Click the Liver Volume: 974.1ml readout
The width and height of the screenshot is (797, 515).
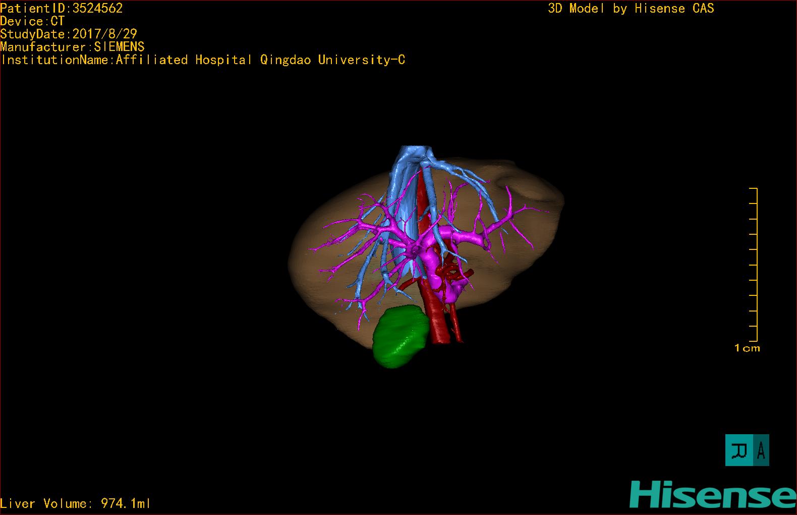point(75,503)
